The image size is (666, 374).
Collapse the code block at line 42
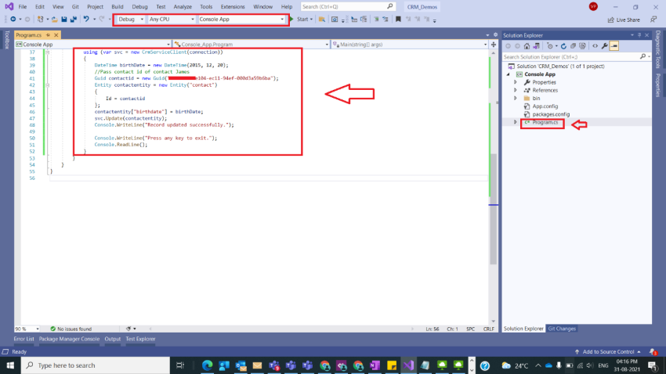(x=48, y=85)
